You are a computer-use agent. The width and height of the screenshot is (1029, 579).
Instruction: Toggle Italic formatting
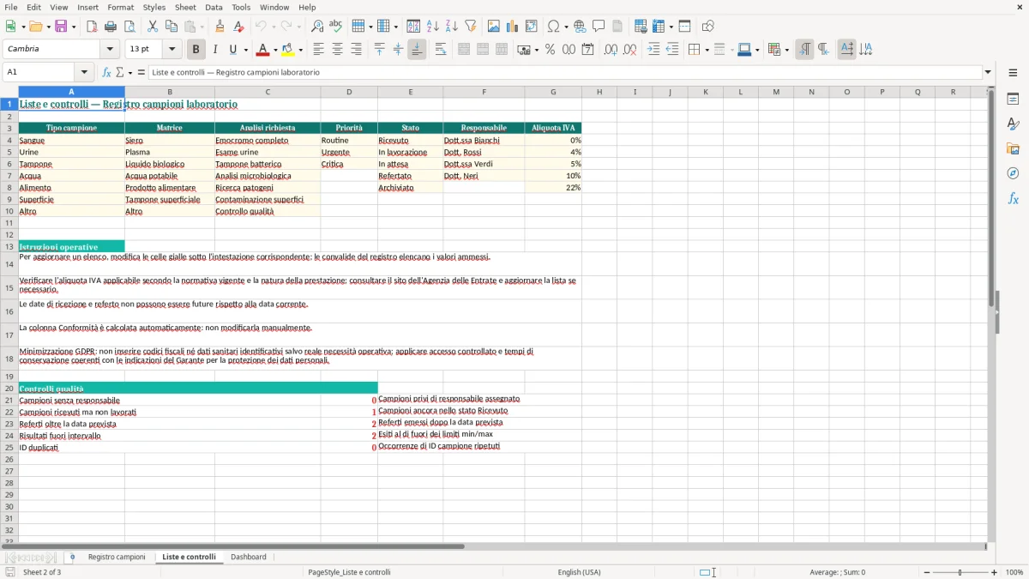pyautogui.click(x=215, y=50)
